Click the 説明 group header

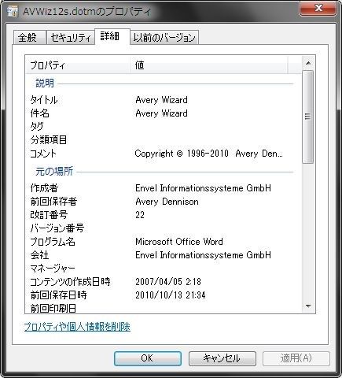click(45, 83)
